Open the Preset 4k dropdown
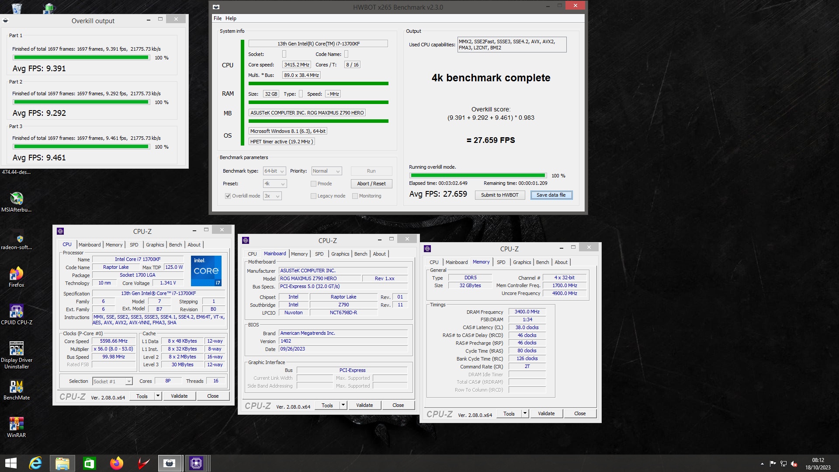 point(275,184)
